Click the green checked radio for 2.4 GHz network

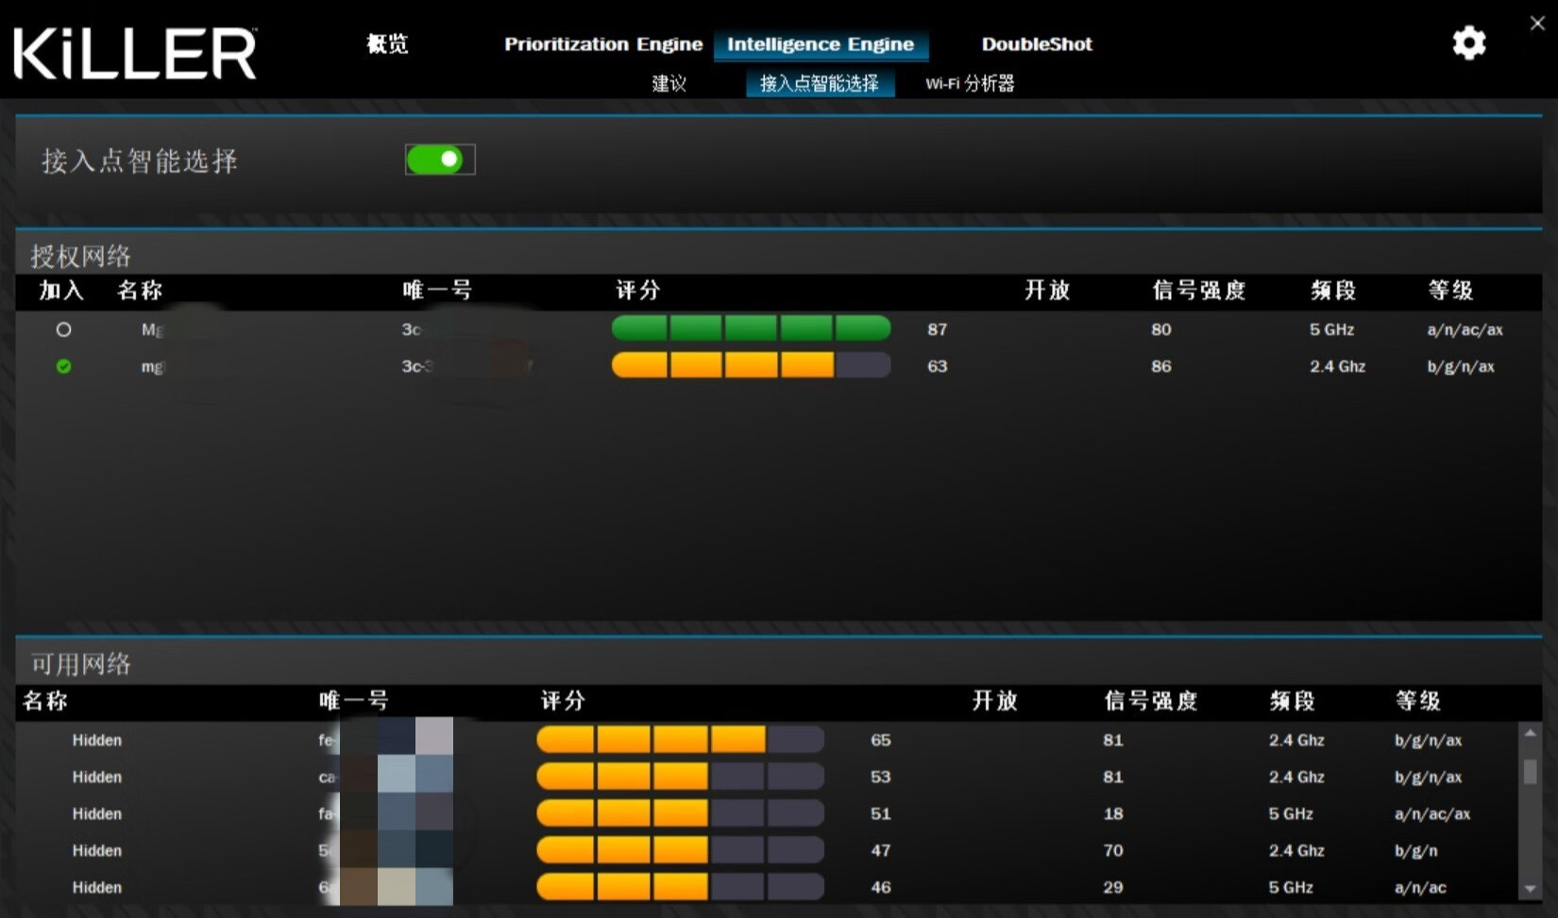coord(63,367)
